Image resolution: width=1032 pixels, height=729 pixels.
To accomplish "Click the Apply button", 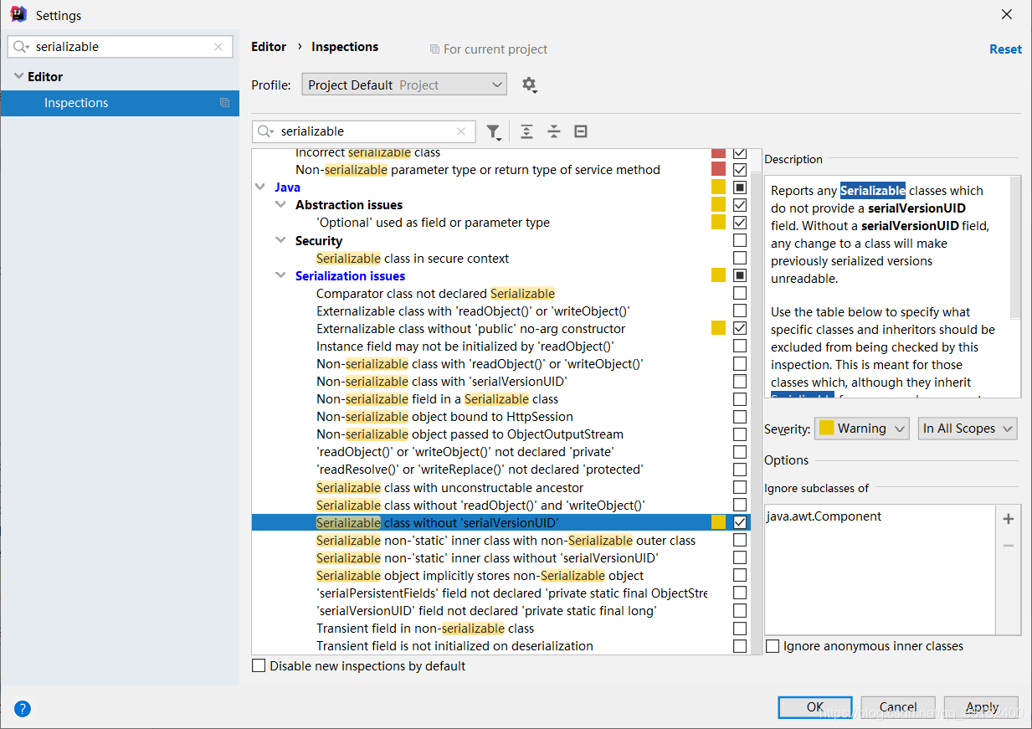I will (x=982, y=707).
